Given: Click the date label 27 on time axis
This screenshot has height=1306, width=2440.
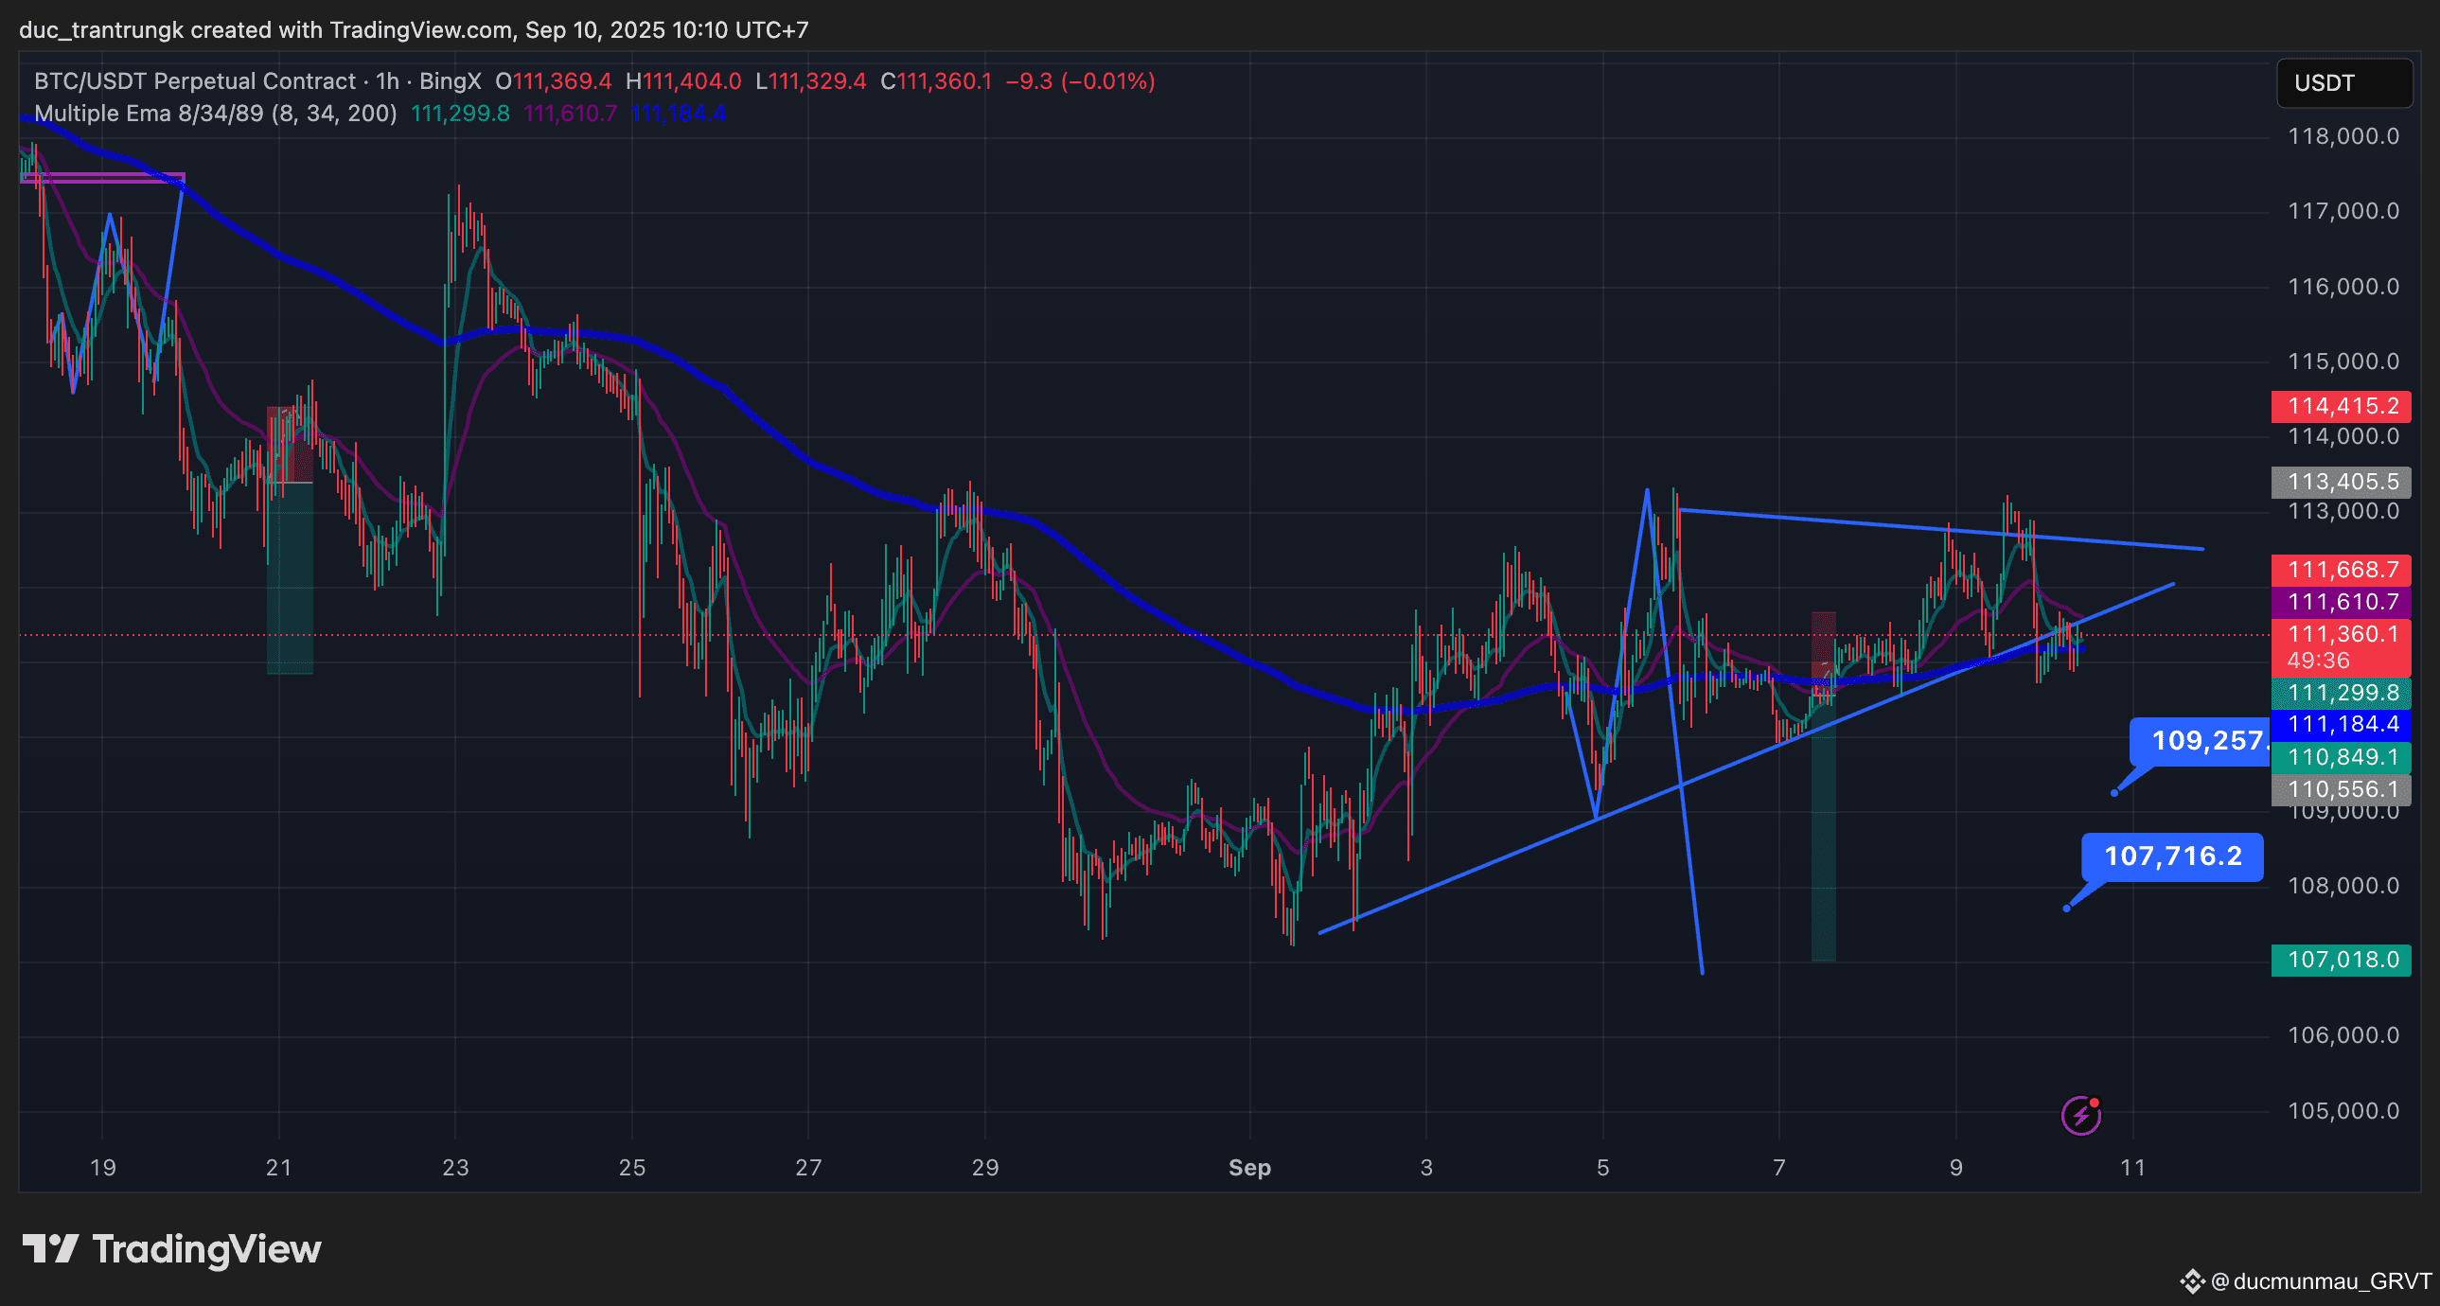Looking at the screenshot, I should coord(808,1168).
